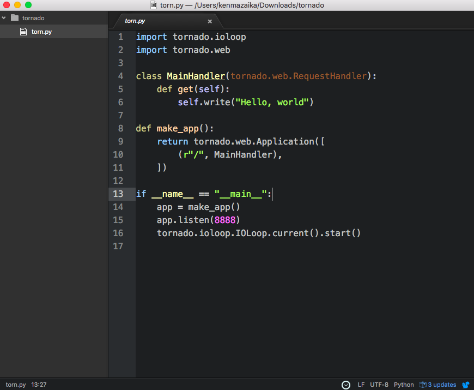Click the linter checkmark status icon

click(346, 385)
